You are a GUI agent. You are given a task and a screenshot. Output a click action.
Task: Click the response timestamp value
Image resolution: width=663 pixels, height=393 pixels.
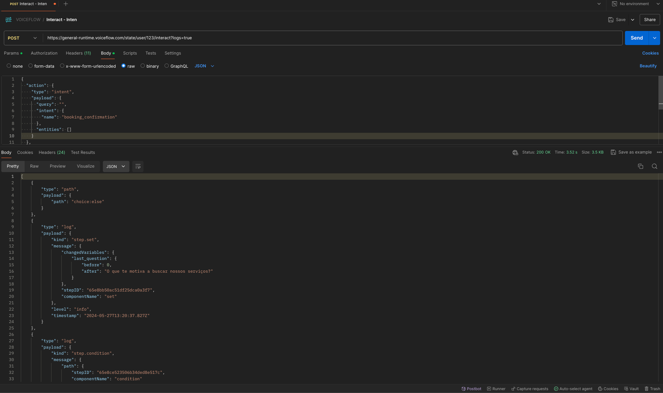(x=117, y=316)
